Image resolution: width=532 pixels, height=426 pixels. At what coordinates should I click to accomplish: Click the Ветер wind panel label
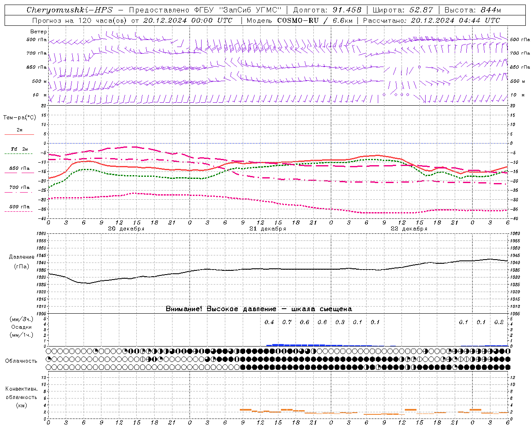coord(39,32)
